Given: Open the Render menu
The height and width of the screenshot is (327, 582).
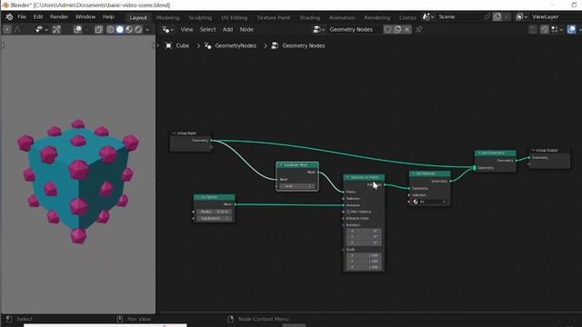Looking at the screenshot, I should point(59,17).
